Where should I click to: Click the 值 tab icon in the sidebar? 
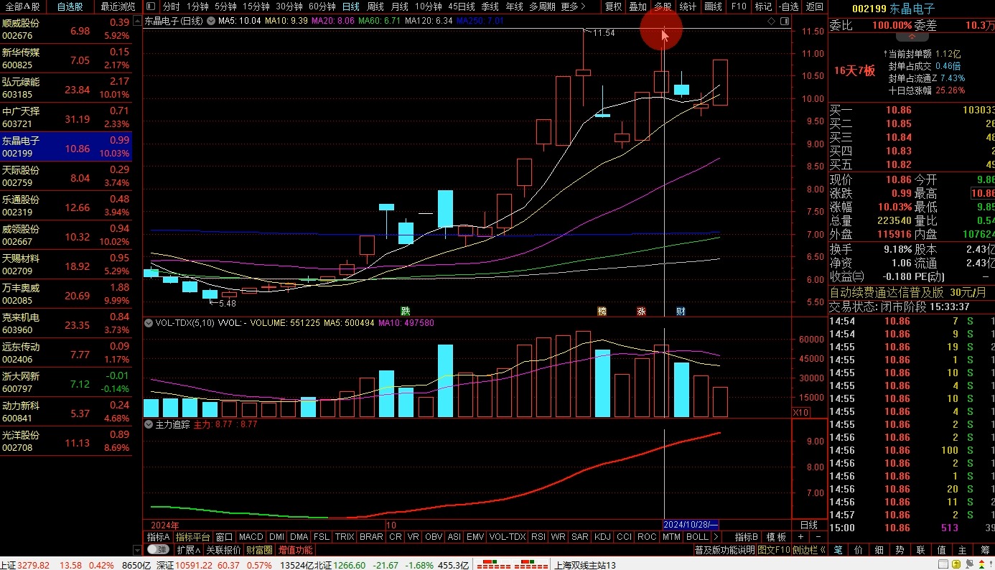pos(941,550)
